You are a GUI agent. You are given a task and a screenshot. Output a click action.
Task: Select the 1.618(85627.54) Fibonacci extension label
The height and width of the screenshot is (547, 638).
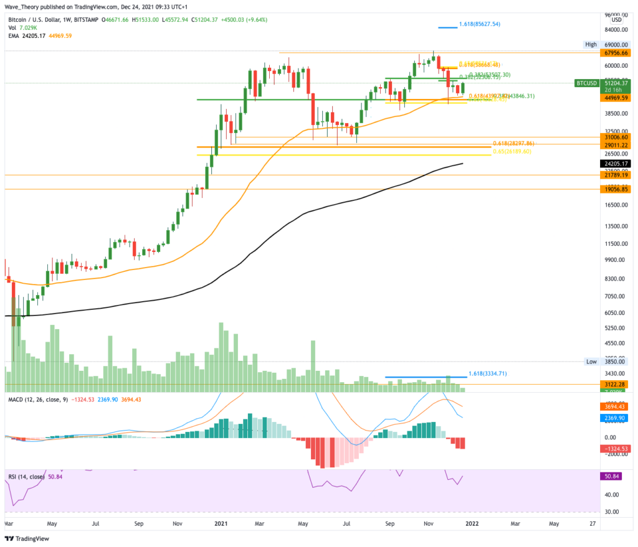pyautogui.click(x=479, y=24)
